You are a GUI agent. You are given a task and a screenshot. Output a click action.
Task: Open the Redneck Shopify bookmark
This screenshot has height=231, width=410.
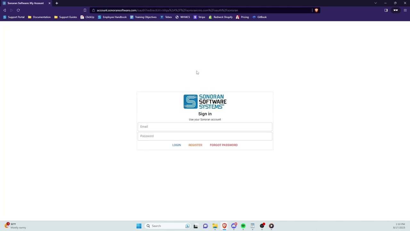coord(220,17)
